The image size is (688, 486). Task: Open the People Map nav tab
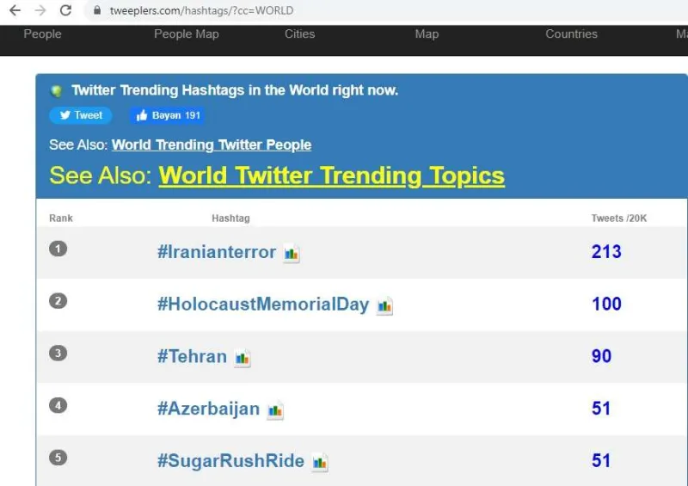[187, 34]
